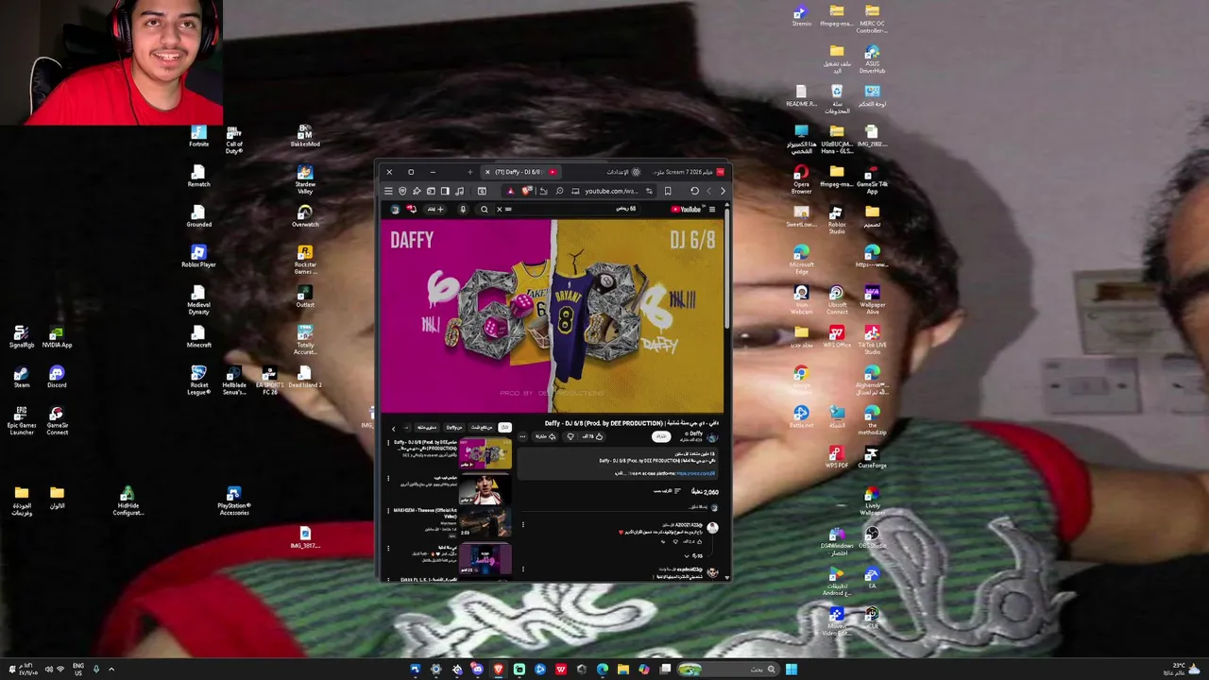Open options menu for Daffy DJ 6/8 mix item
This screenshot has height=680, width=1209.
tap(388, 443)
